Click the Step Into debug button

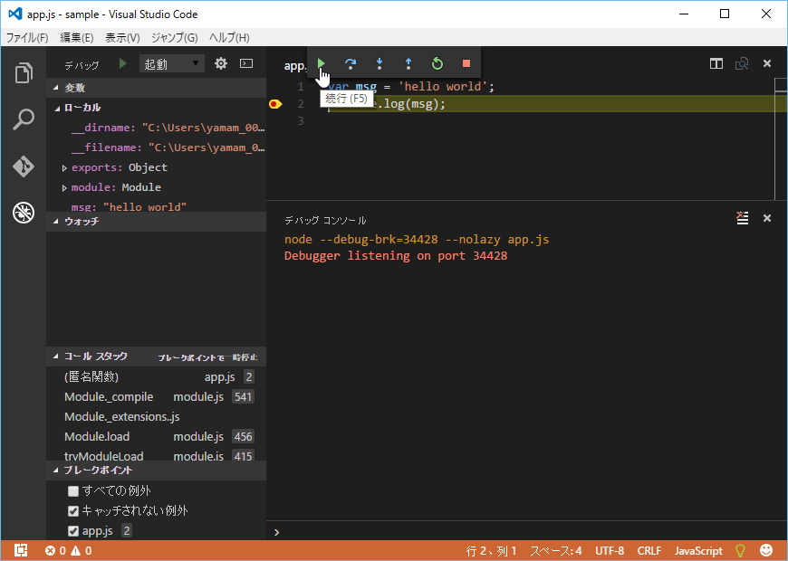pos(380,63)
